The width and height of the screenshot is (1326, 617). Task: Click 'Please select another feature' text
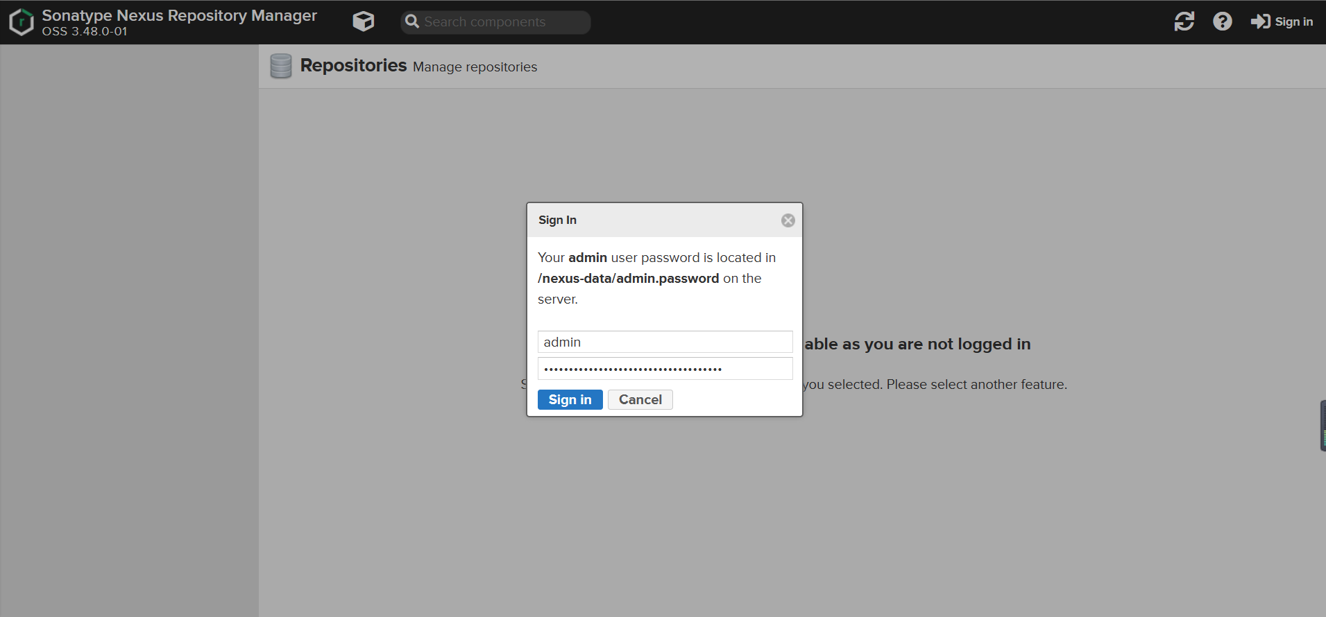[976, 384]
